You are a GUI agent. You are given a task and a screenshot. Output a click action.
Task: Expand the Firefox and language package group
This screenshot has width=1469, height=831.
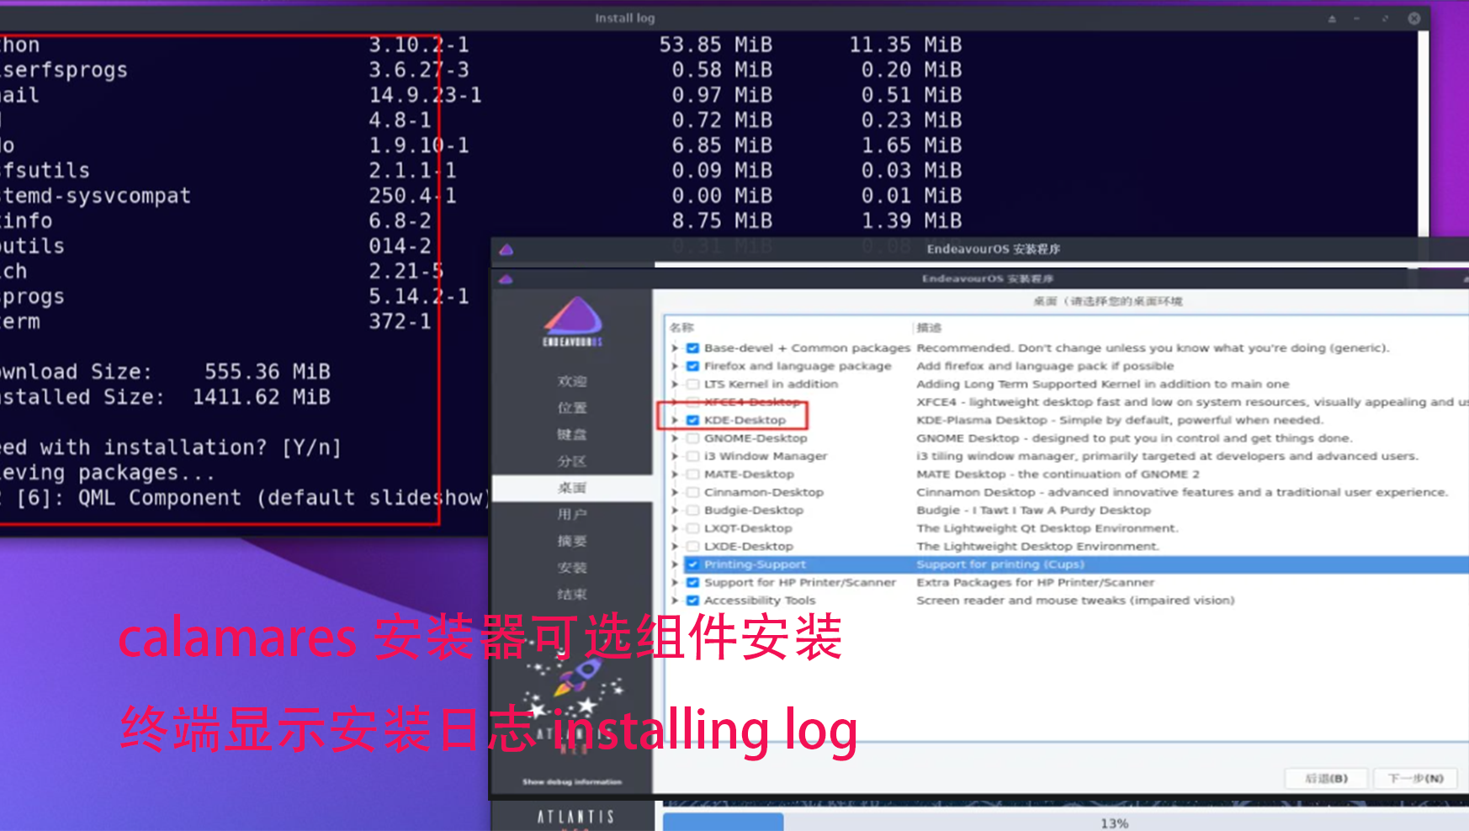[x=675, y=366]
